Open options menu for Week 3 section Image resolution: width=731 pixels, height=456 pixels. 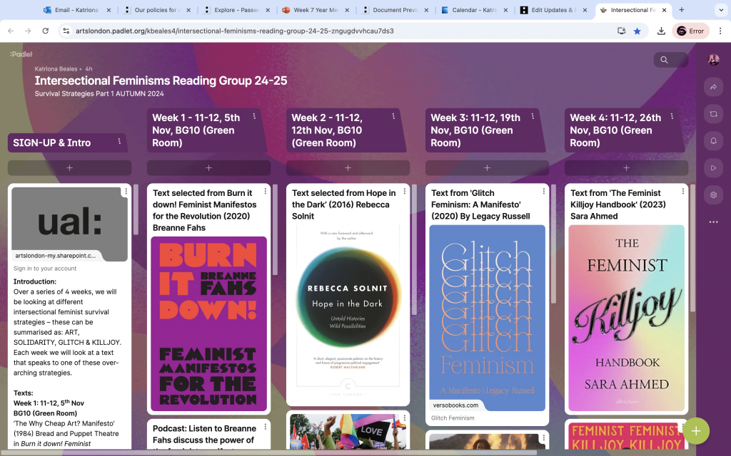[533, 116]
